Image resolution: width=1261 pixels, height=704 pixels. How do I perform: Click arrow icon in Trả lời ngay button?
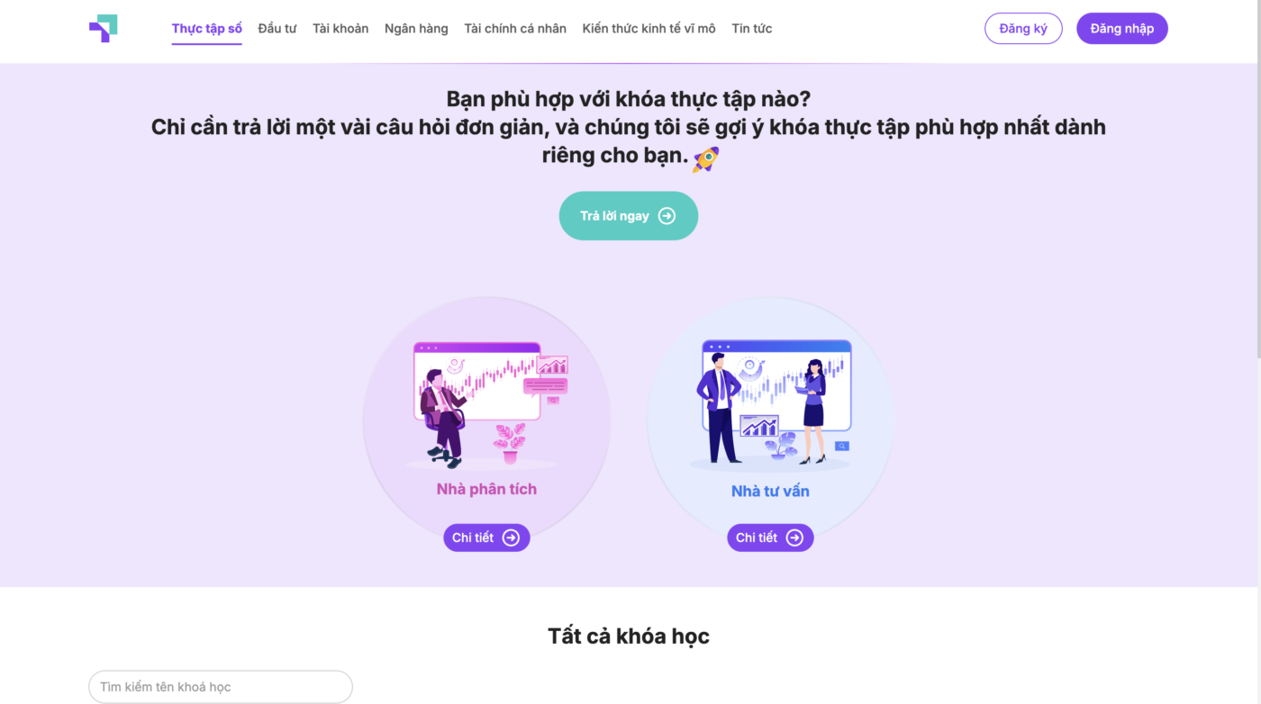(x=667, y=216)
